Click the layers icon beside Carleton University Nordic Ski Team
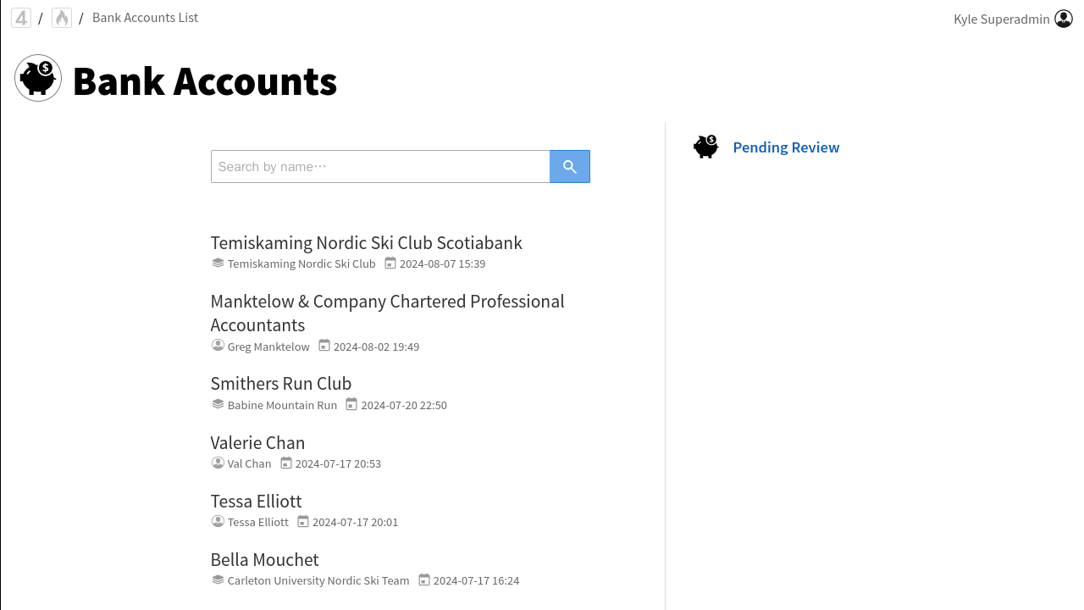This screenshot has width=1084, height=610. (x=218, y=580)
